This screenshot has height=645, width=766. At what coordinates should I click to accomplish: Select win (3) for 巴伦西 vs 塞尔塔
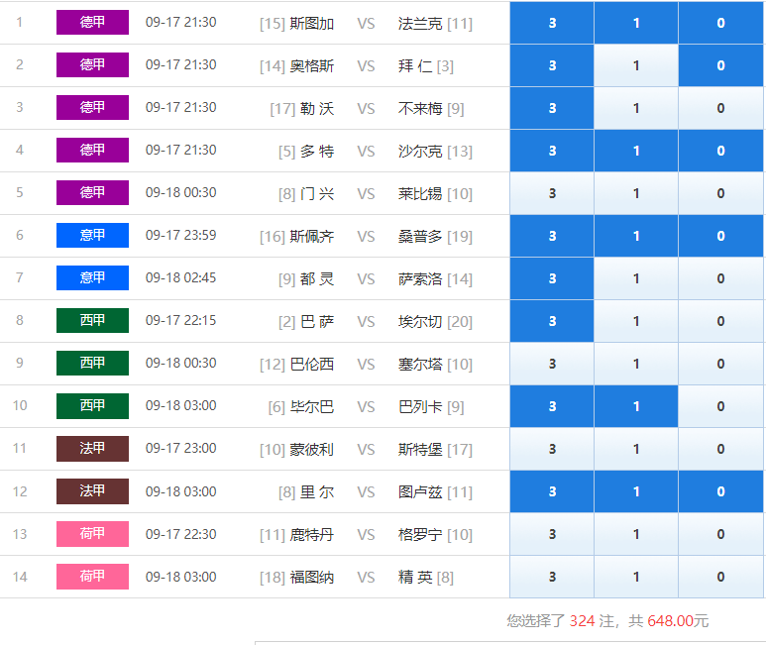pyautogui.click(x=552, y=364)
